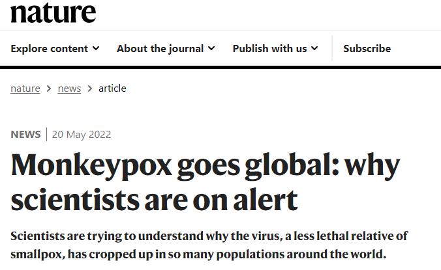Click the 20 May 2022 date

[82, 135]
